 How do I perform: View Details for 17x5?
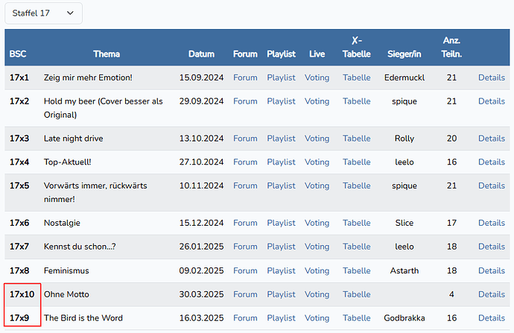point(492,185)
